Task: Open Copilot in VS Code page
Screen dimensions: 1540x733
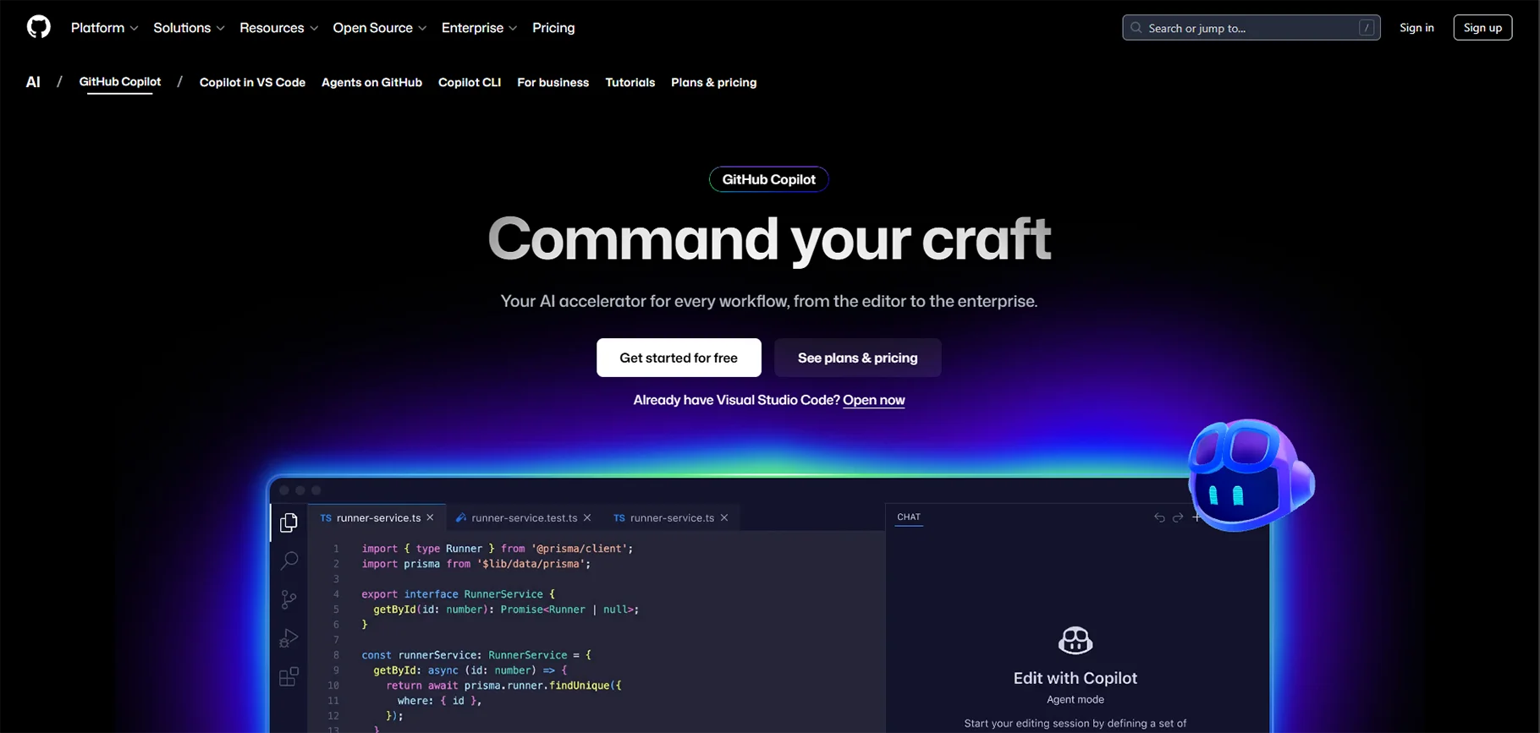Action: [252, 82]
